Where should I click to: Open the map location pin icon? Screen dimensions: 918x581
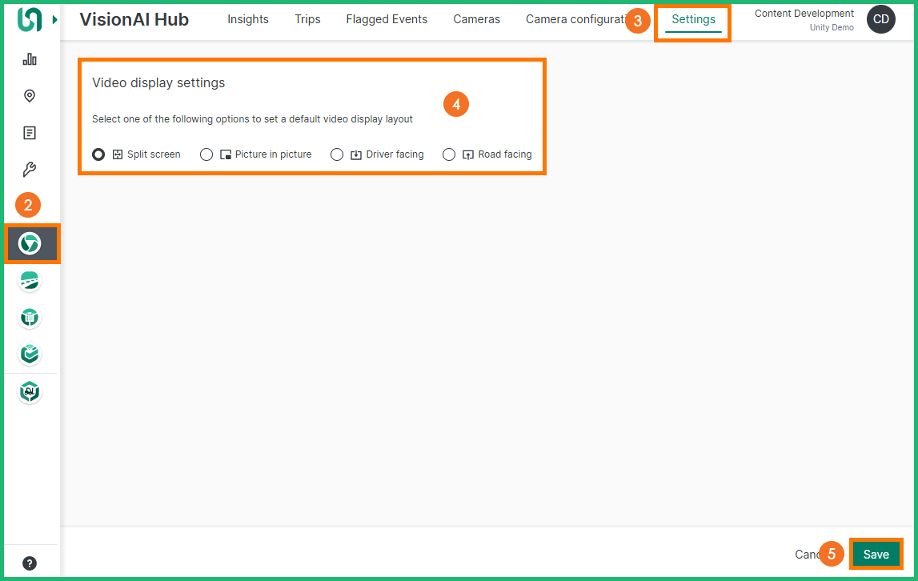click(30, 96)
